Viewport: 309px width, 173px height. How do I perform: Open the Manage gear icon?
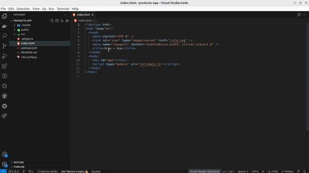click(x=4, y=164)
